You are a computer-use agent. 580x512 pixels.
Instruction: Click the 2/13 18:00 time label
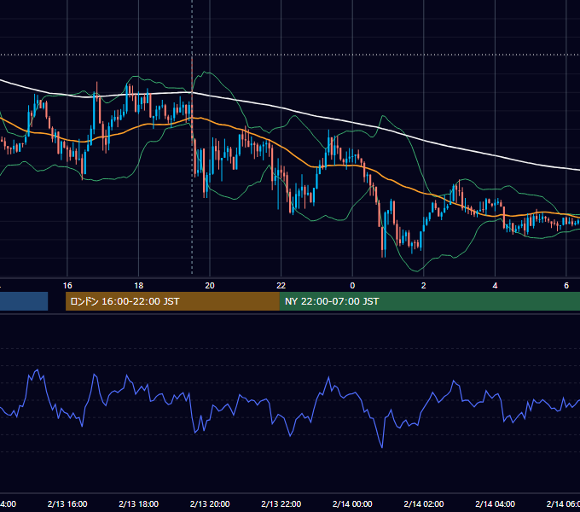(x=139, y=503)
